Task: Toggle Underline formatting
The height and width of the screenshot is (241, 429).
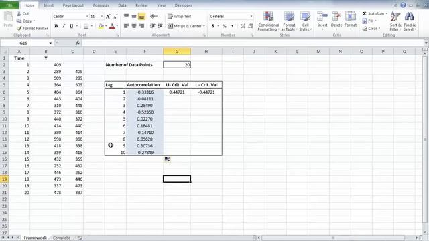Action: coord(72,26)
